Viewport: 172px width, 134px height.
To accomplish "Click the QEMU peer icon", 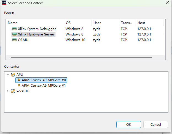I will [14, 40].
